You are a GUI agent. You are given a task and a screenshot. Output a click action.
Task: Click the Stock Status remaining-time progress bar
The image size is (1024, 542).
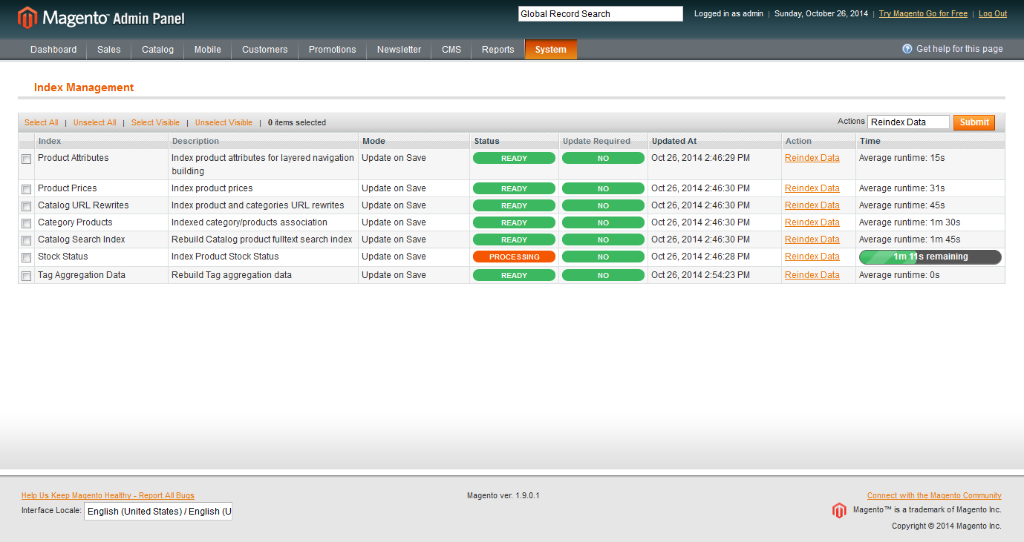(x=930, y=257)
